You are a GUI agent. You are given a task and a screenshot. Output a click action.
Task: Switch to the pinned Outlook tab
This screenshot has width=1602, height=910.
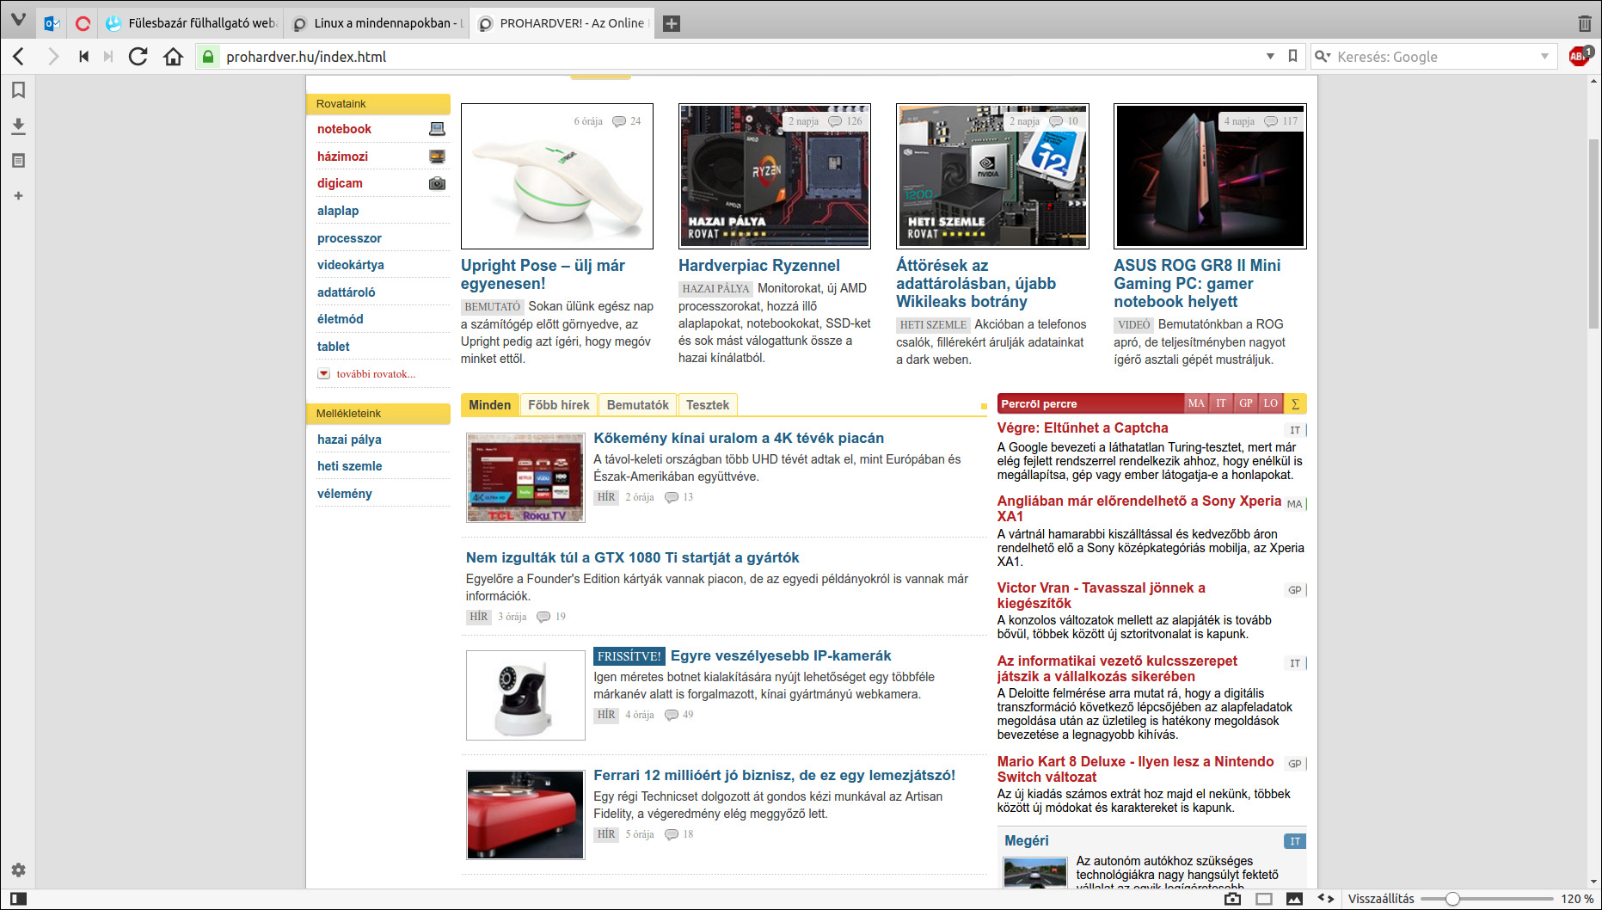(52, 23)
